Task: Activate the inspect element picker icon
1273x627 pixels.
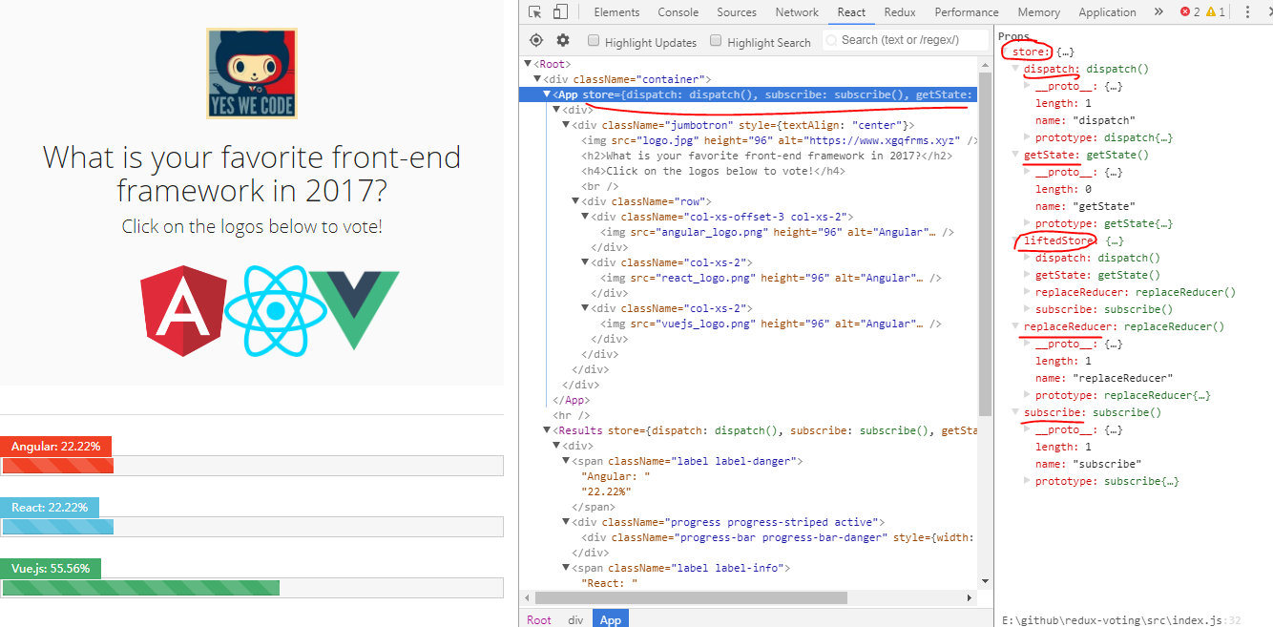Action: click(x=535, y=12)
